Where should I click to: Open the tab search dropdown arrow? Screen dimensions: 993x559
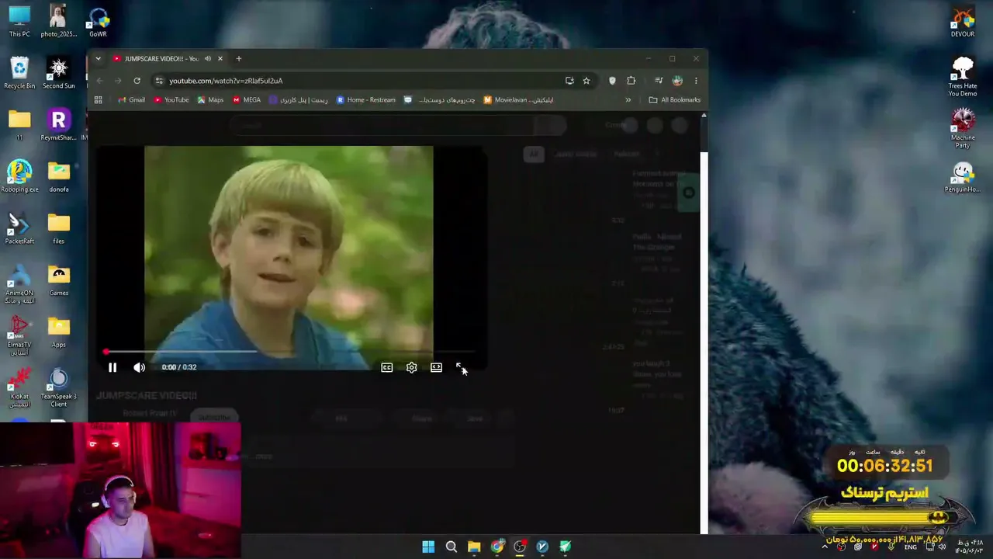pyautogui.click(x=98, y=59)
